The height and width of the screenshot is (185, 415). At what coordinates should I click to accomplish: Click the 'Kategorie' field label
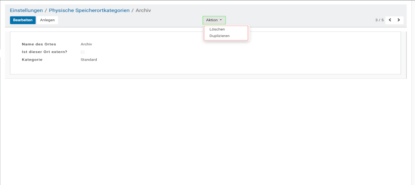point(32,60)
